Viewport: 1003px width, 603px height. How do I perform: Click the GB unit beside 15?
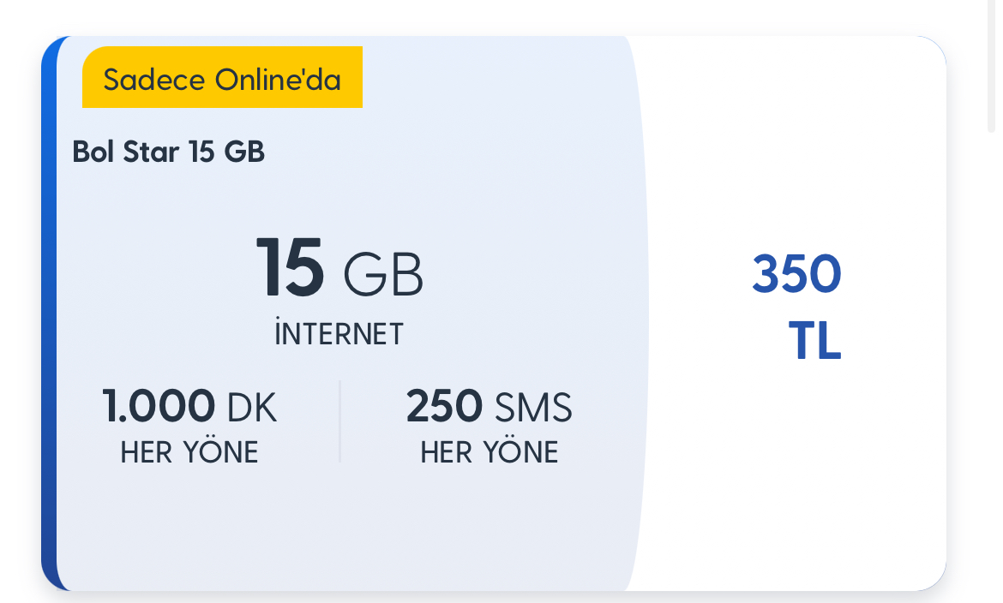coord(383,276)
